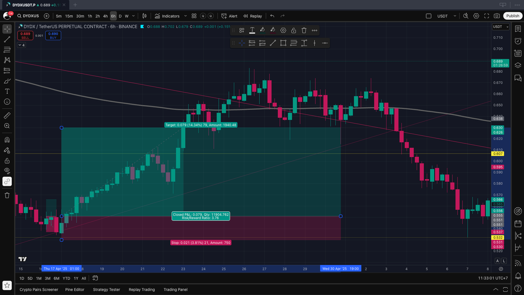Toggle the magnet mode for drawings
Viewport: 524px width, 295px height.
click(7, 140)
